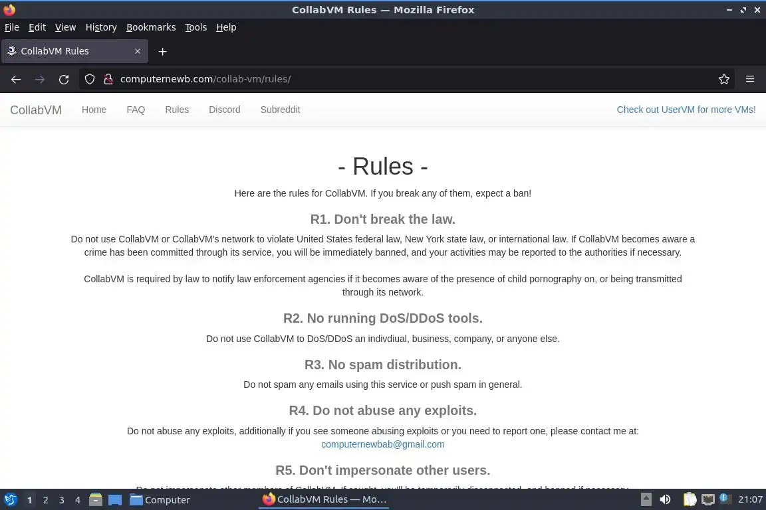Open the clipboard manager tray icon
This screenshot has width=766, height=510.
point(690,499)
